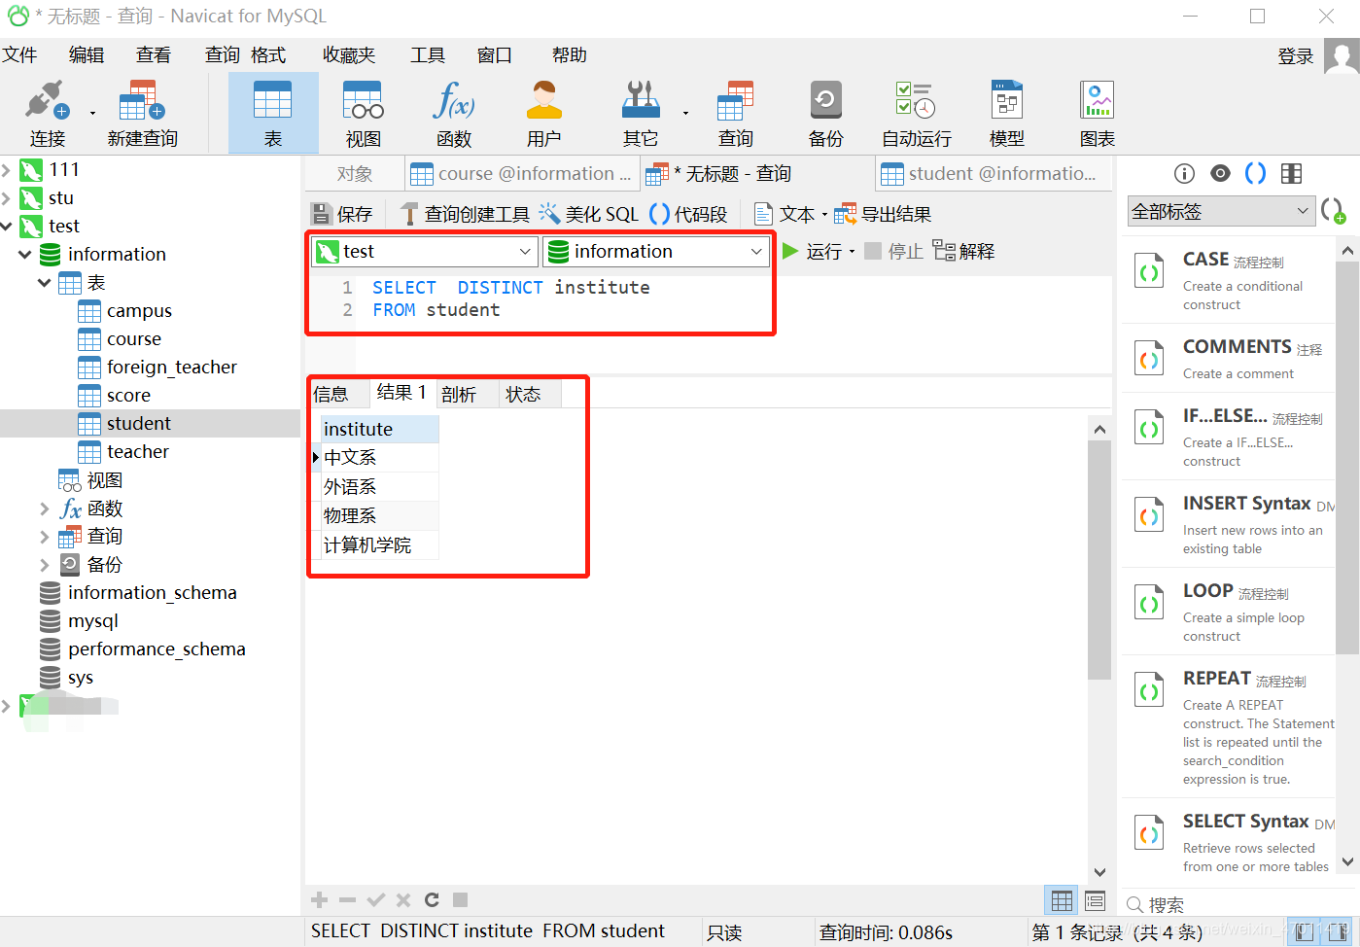
Task: Click the user avatar icon beside 登录
Action: click(1342, 56)
